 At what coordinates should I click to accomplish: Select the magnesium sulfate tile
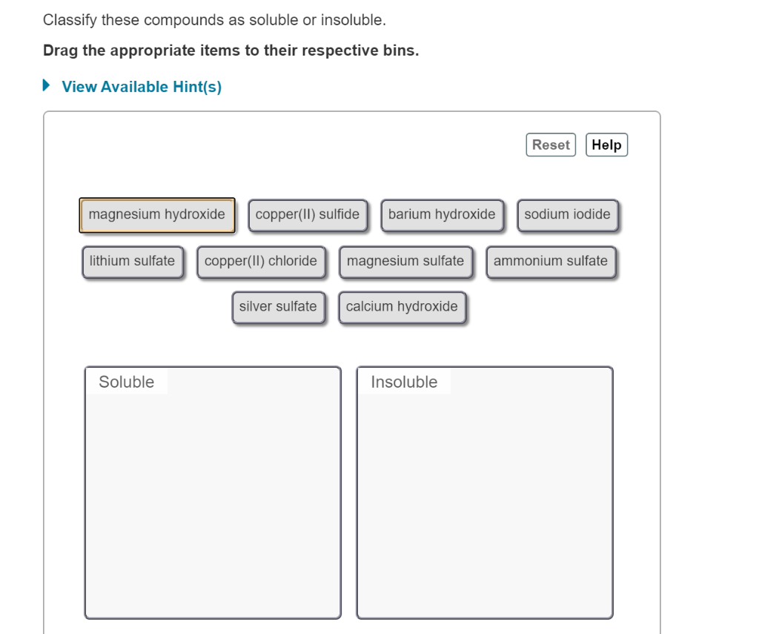406,261
